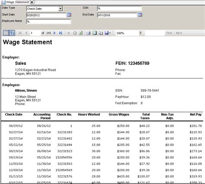Screen dimensions: 205x184
Task: Open export format dropdown arrow
Action: [x=110, y=33]
